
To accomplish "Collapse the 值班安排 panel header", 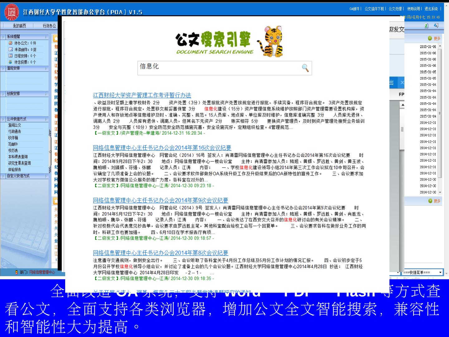I will pos(24,68).
